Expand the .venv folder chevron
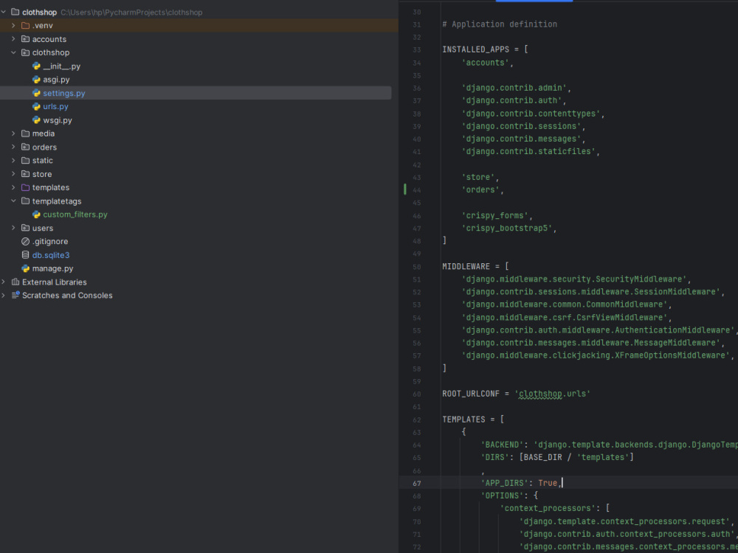This screenshot has height=553, width=738. [x=13, y=25]
